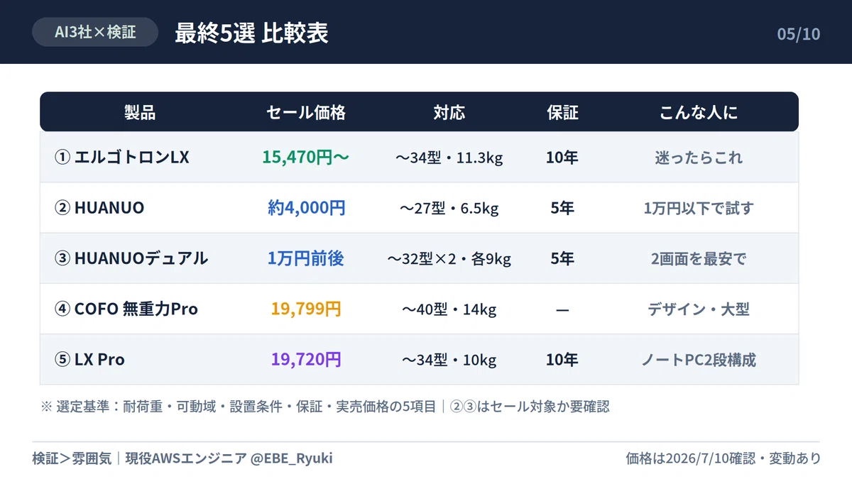Click the 保証 column header
This screenshot has width=852, height=479.
(562, 112)
